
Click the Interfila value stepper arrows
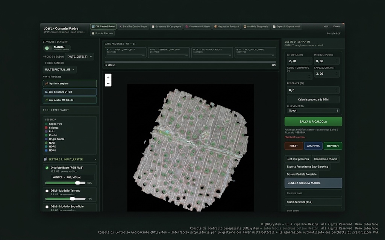309,61
